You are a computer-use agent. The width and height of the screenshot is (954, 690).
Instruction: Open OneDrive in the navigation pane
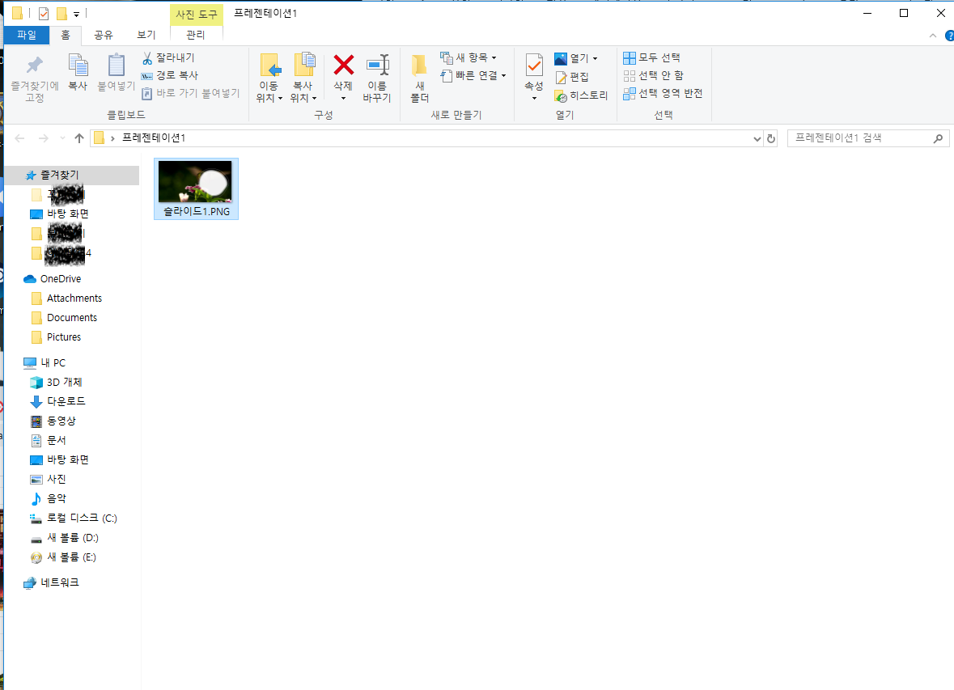pos(60,279)
